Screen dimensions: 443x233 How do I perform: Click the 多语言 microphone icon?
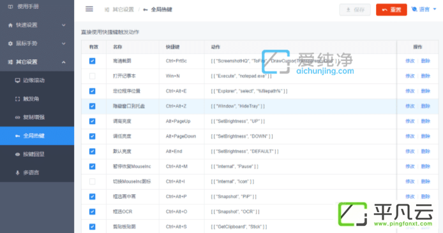(17, 173)
